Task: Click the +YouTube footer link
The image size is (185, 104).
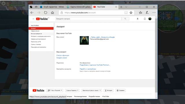Action: coord(106,96)
